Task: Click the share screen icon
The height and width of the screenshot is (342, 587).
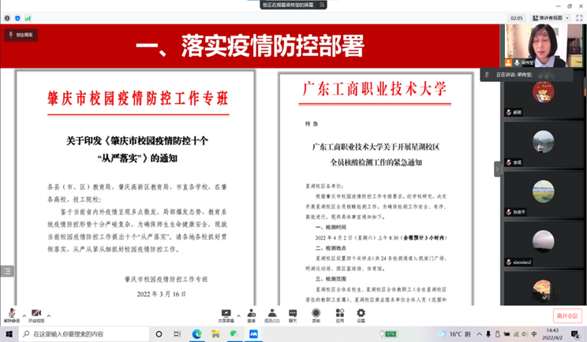Action: (x=225, y=314)
